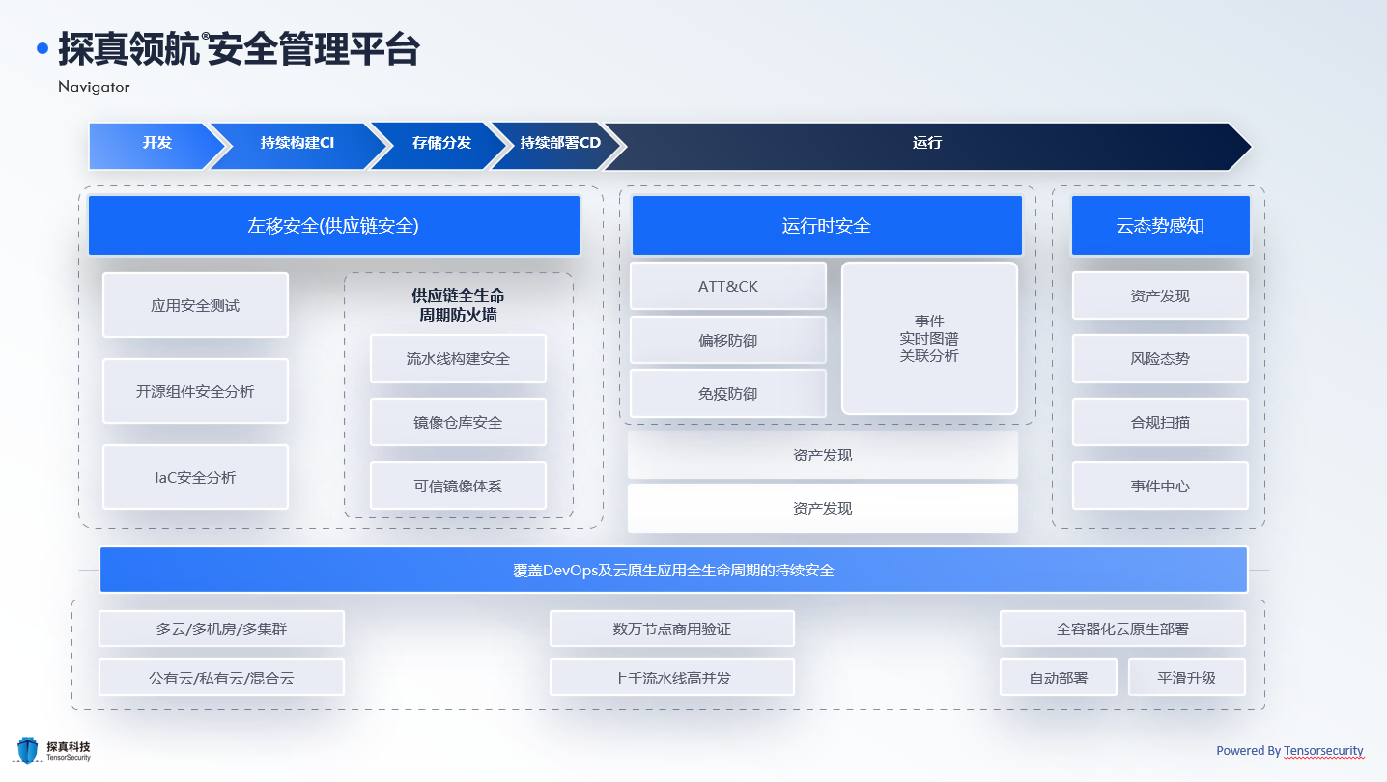The image size is (1387, 782).
Task: Open the 持续部署CD pipeline stage
Action: click(559, 143)
